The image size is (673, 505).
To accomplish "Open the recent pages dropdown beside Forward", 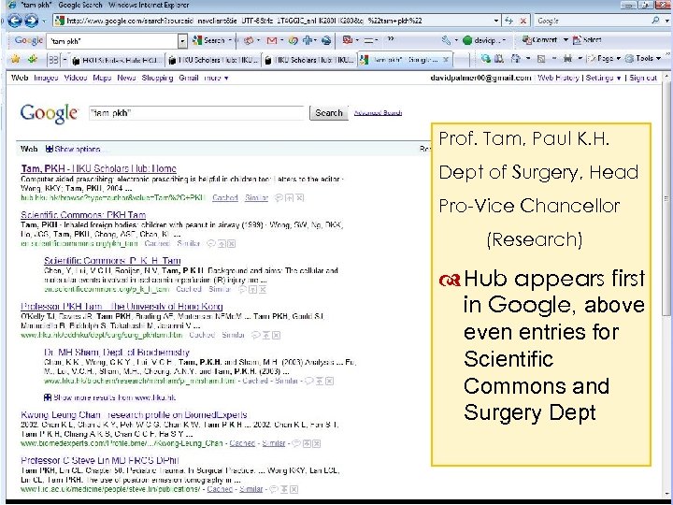I will (44, 21).
